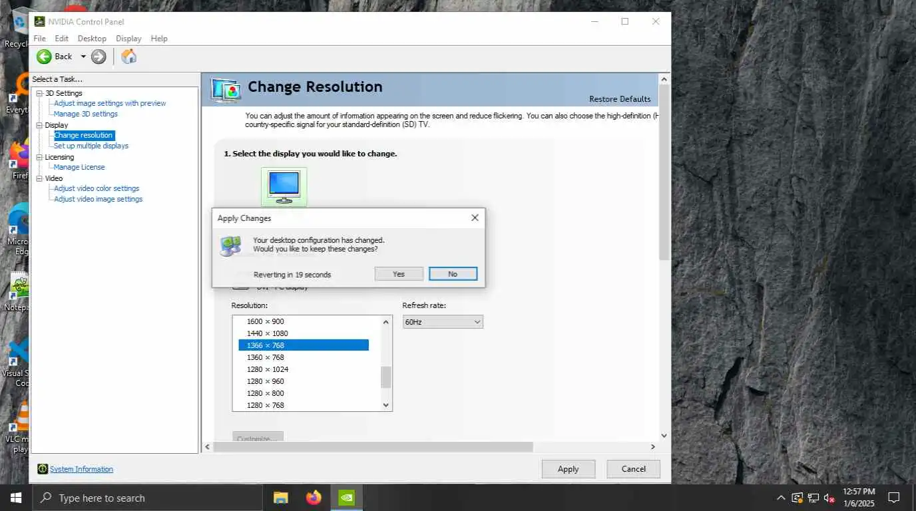Open the File menu
916x511 pixels.
pos(39,39)
